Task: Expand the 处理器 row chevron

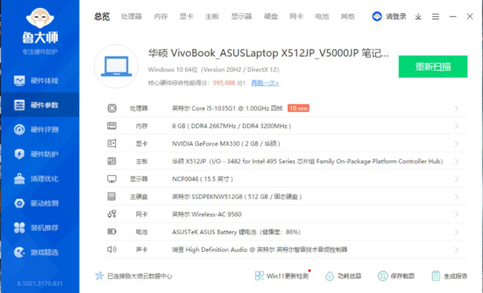Action: pyautogui.click(x=456, y=108)
